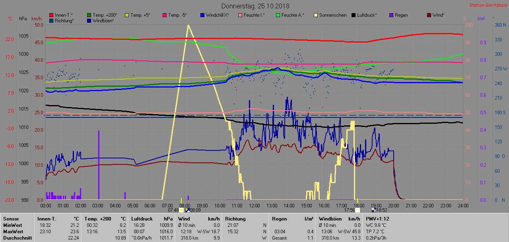Click the pressure trend ^0.6hPa/h
Viewport: 509px width, 242px height.
point(142,238)
